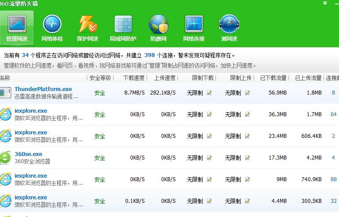Viewport: 339px width, 217px height.
Task: Open 保护网速 section
Action: [88, 28]
